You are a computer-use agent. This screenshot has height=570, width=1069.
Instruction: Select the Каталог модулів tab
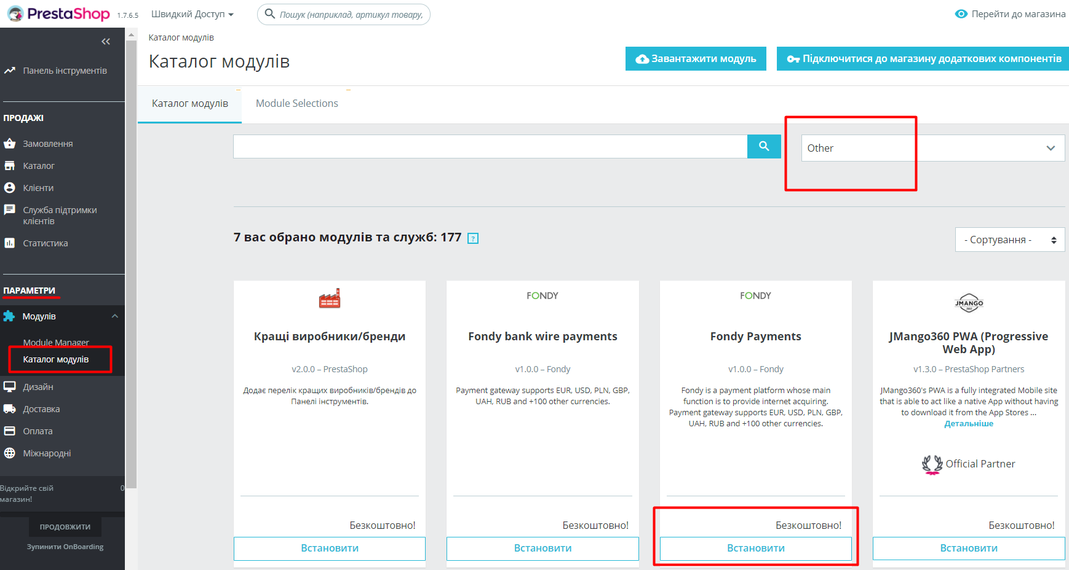pos(190,103)
